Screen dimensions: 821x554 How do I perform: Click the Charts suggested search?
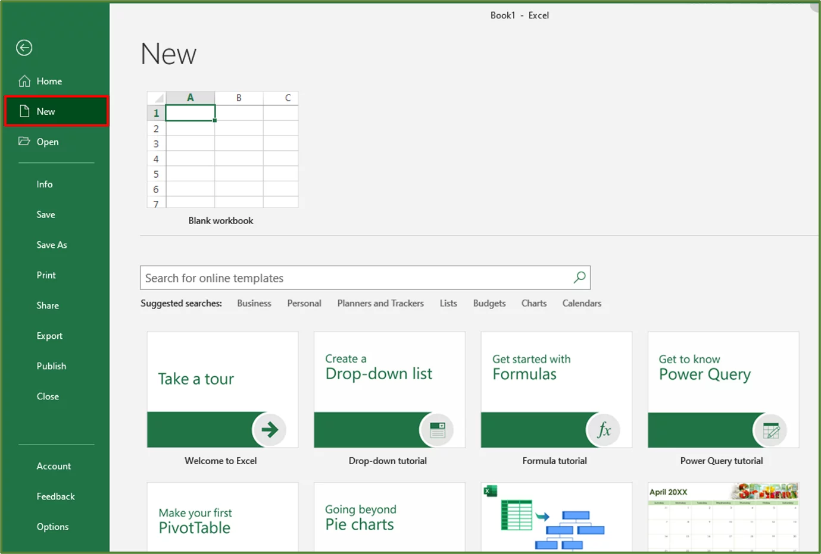click(x=533, y=303)
